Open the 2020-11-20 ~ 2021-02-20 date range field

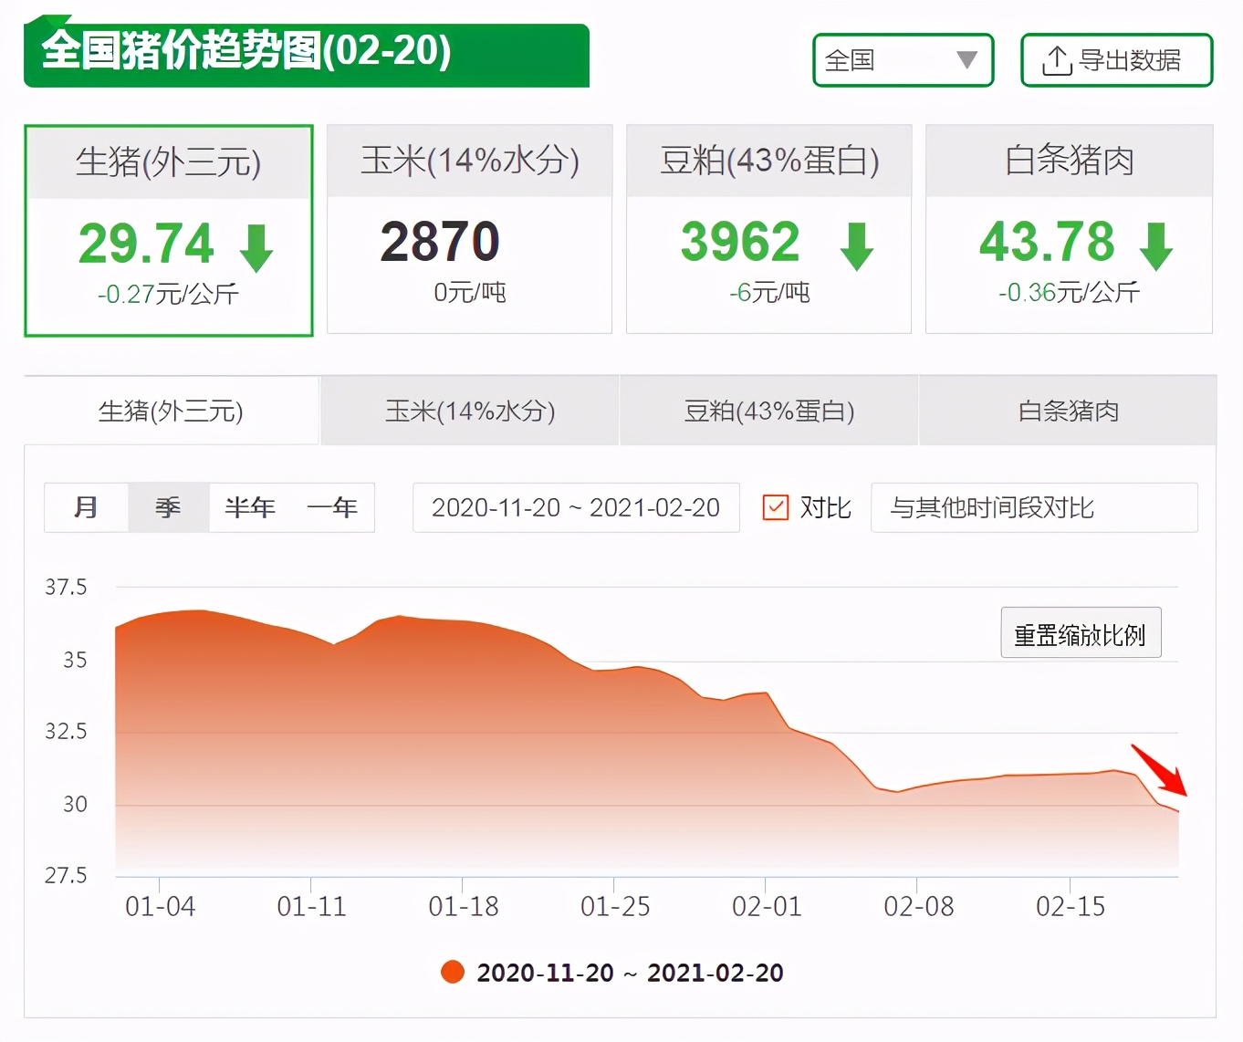pos(576,507)
